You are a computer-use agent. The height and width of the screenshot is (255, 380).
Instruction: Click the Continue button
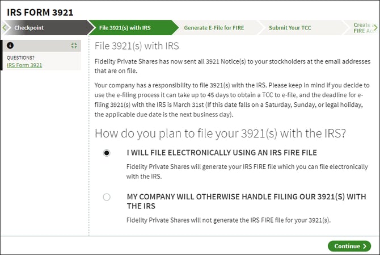pos(349,246)
